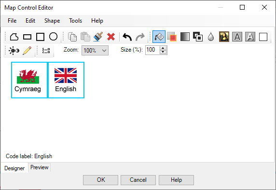Image resolution: width=276 pixels, height=190 pixels.
Task: Open the Zoom 100% dropdown
Action: coord(95,51)
